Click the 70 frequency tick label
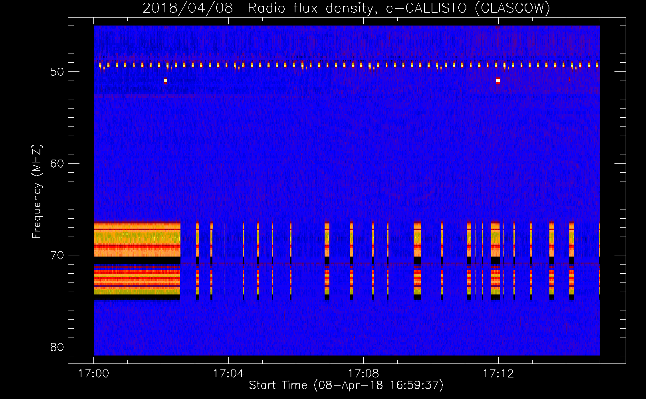This screenshot has height=399, width=646. [57, 255]
